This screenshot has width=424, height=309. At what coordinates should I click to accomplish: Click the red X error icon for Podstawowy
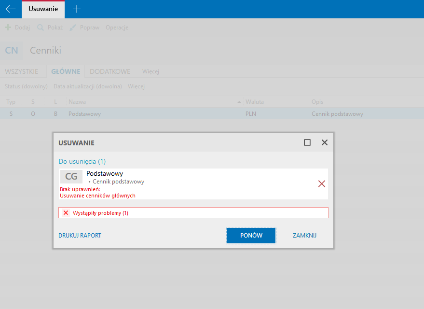click(322, 184)
